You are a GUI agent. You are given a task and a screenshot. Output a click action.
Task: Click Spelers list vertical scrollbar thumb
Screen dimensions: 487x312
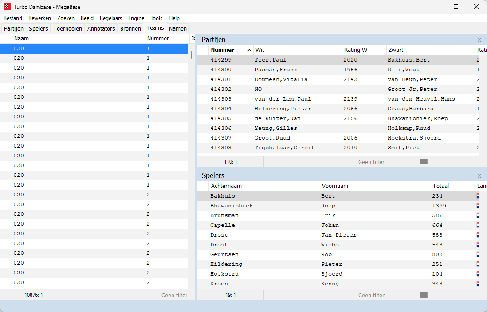click(x=483, y=203)
